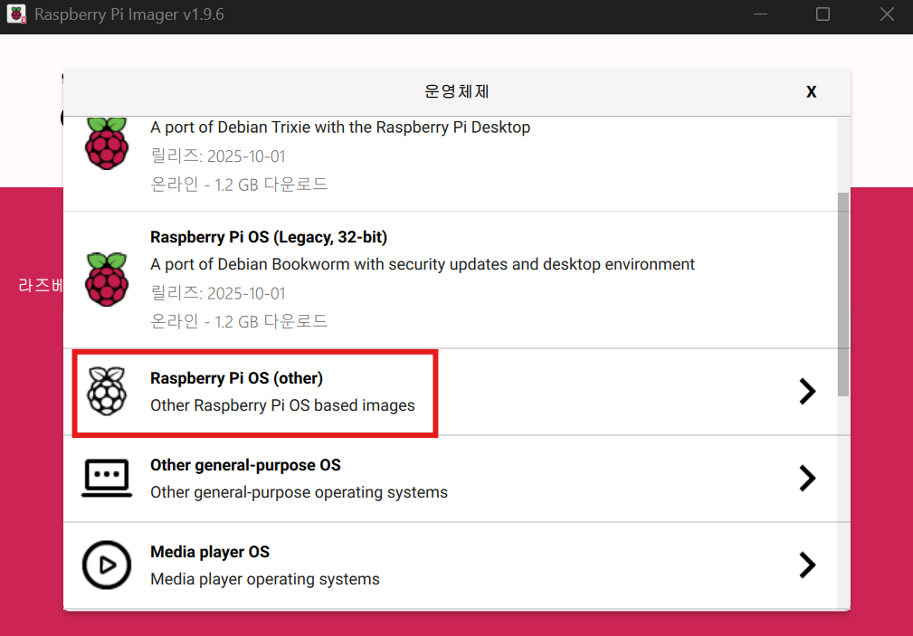Minimize the Raspberry Pi Imager window
This screenshot has height=636, width=913.
760,14
